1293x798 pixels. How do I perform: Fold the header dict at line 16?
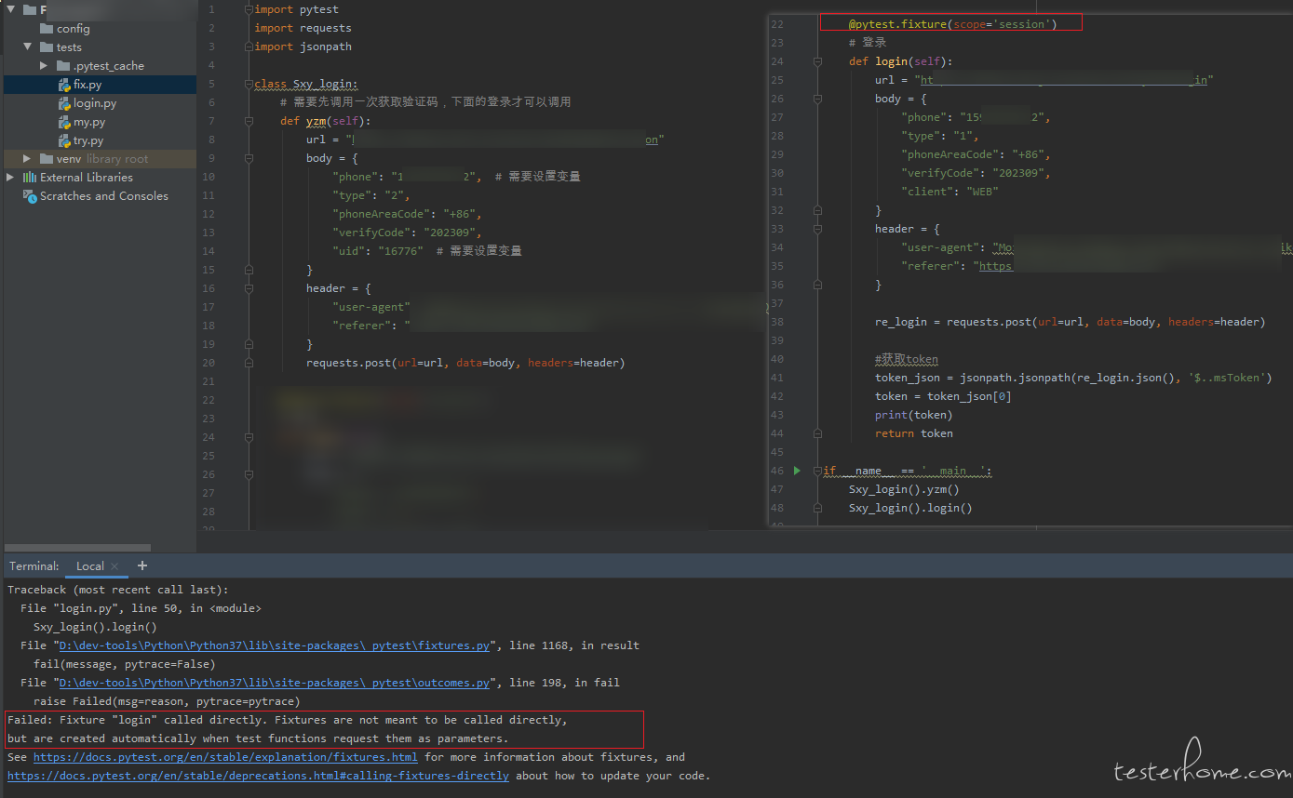249,288
